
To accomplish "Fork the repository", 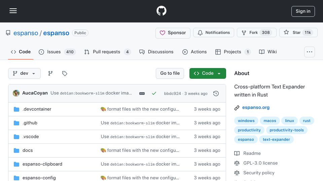I will [257, 33].
